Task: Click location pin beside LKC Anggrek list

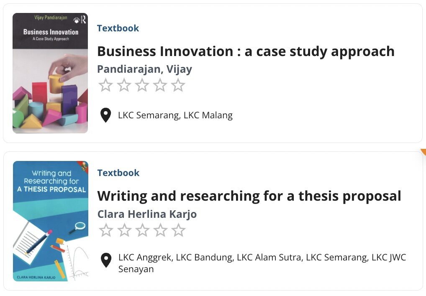Action: pos(106,260)
